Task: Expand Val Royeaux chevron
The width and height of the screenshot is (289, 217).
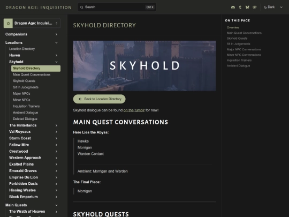Action: tap(56, 132)
